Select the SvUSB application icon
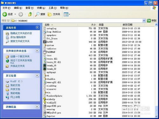 tap(45, 42)
